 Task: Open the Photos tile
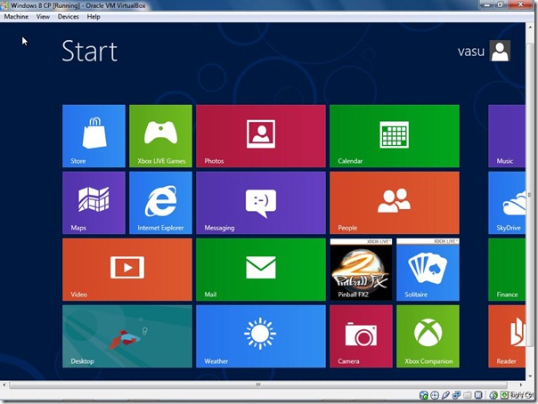point(261,136)
